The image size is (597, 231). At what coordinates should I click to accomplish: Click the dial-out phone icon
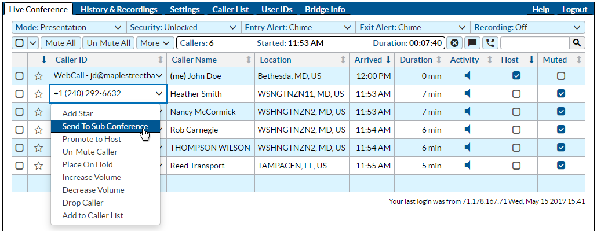[490, 43]
